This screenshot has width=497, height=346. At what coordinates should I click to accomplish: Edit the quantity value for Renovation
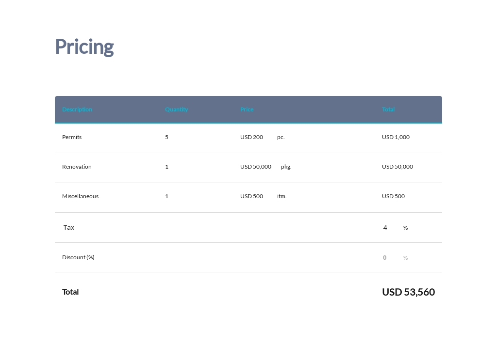(166, 166)
